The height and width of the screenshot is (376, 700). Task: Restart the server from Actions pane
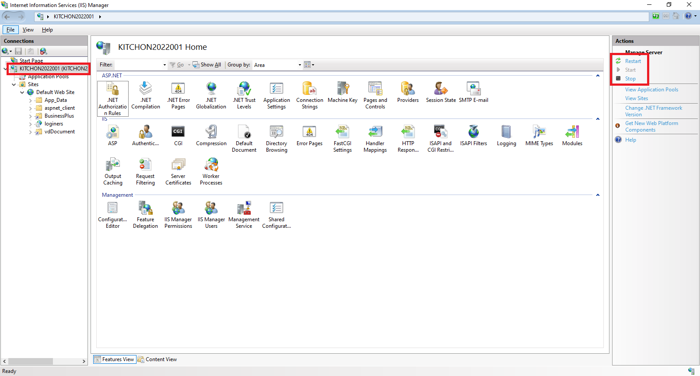[x=633, y=61]
